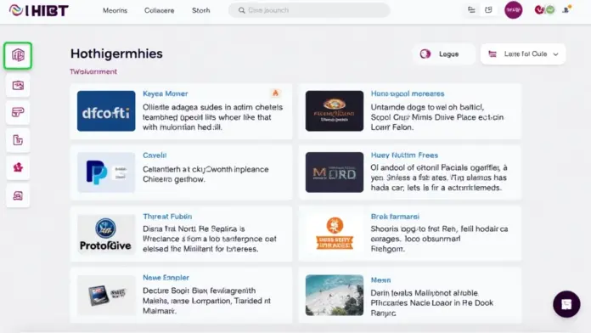Open the Huey Nuttim Frees link
The width and height of the screenshot is (591, 333).
click(404, 155)
